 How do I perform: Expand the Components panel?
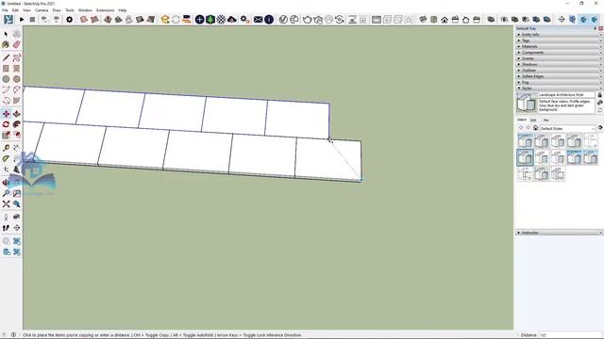coord(559,53)
